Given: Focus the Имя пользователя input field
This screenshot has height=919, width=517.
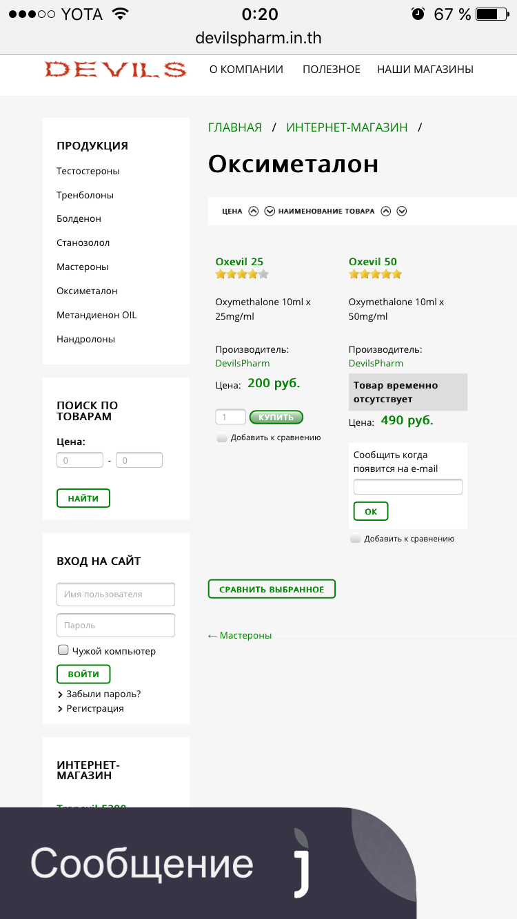Looking at the screenshot, I should [x=116, y=594].
